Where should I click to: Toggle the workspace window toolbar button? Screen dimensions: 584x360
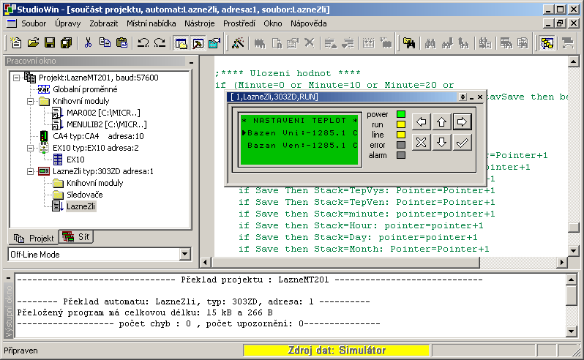[181, 43]
